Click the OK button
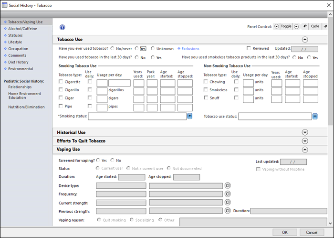 [285, 232]
